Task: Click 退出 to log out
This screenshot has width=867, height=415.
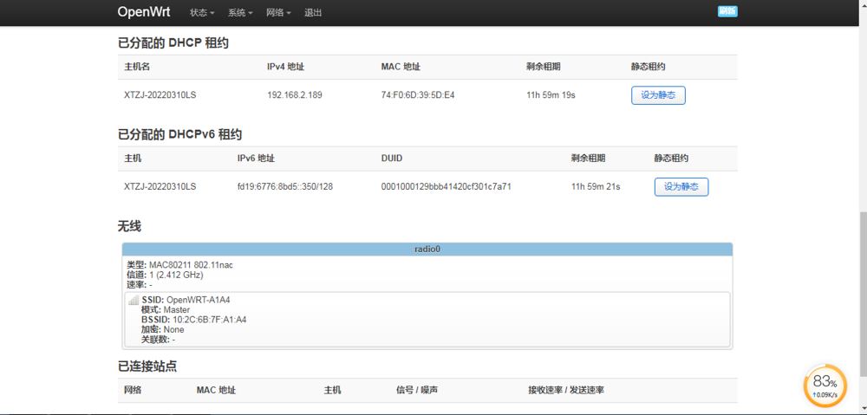Action: (x=313, y=13)
